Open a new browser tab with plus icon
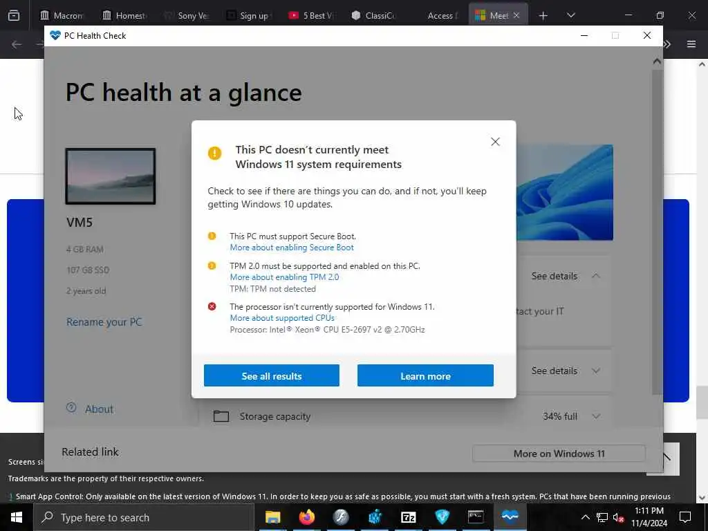The image size is (708, 531). pos(543,15)
